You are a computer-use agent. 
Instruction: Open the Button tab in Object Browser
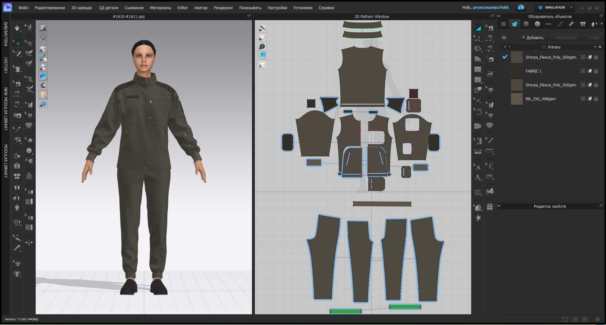pos(537,24)
